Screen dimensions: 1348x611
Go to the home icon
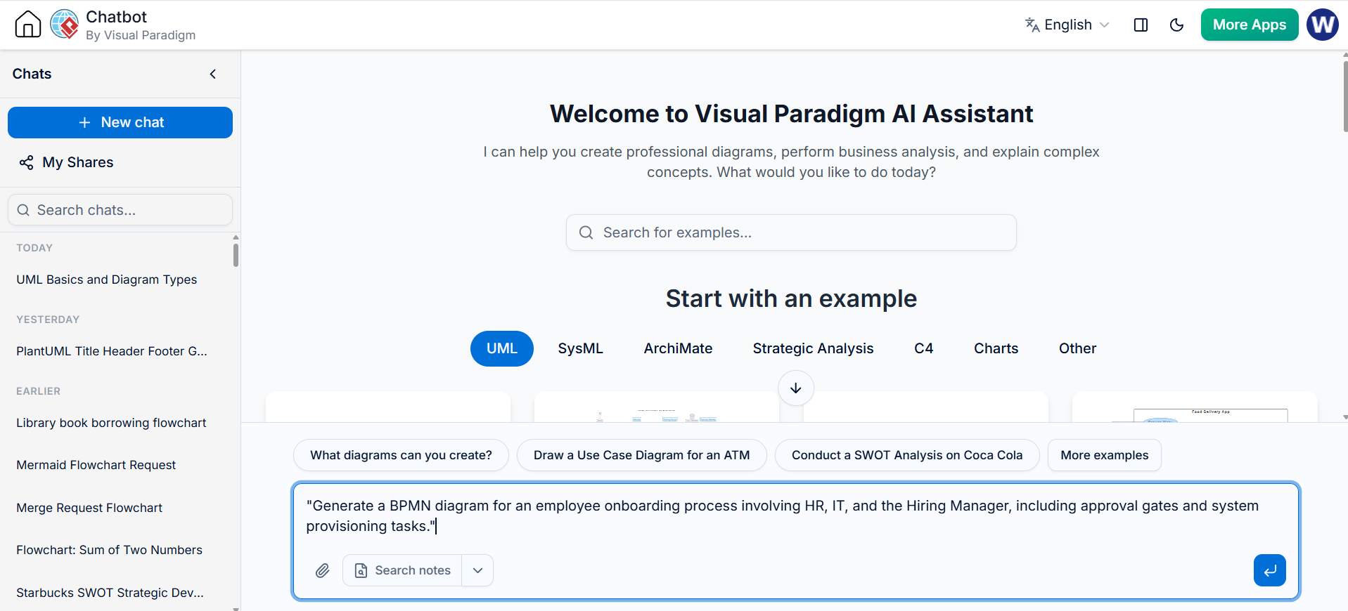(28, 25)
